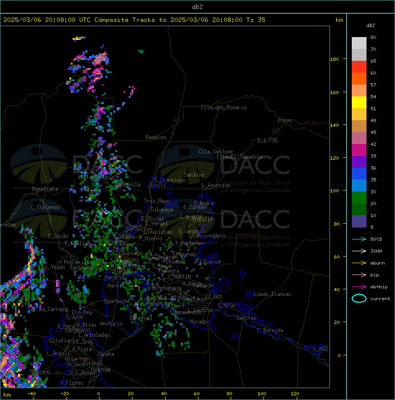Click the Cacheuta map label

tap(81, 267)
